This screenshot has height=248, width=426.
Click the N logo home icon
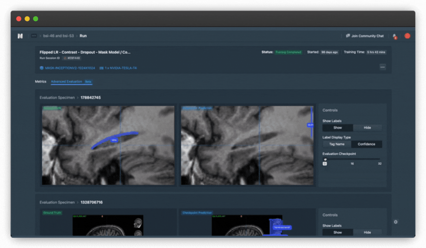click(20, 36)
